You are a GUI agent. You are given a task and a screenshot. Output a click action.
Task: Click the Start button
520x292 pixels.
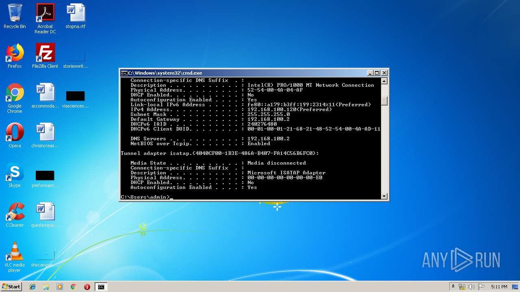tap(11, 287)
